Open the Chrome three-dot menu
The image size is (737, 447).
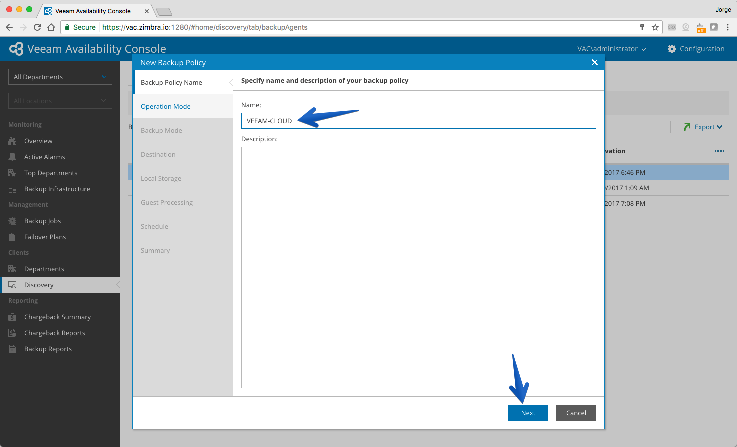[x=728, y=27]
